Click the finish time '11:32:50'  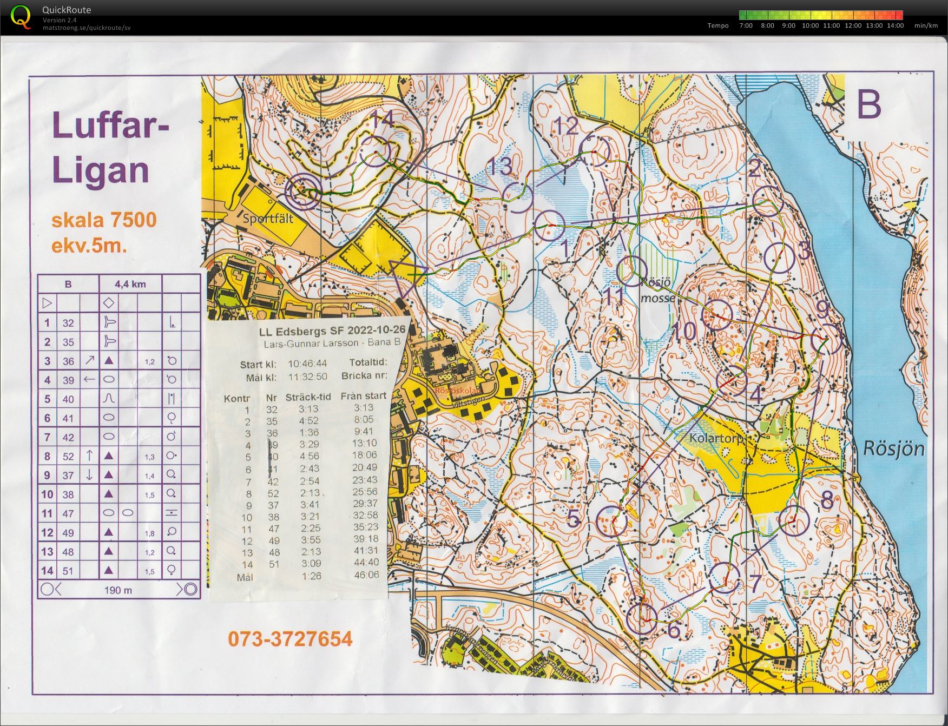(x=307, y=377)
